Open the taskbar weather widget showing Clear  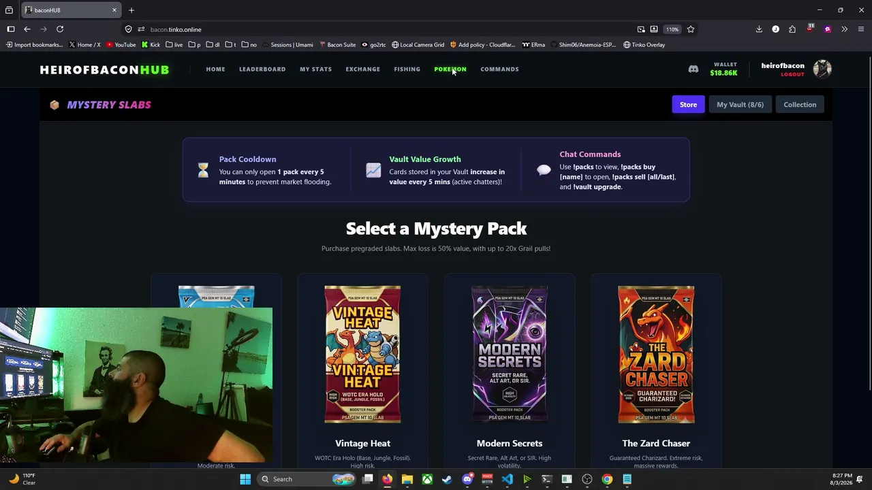[x=22, y=479]
